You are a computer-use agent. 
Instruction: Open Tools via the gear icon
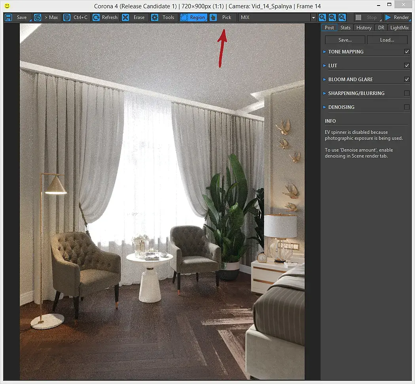tap(155, 17)
